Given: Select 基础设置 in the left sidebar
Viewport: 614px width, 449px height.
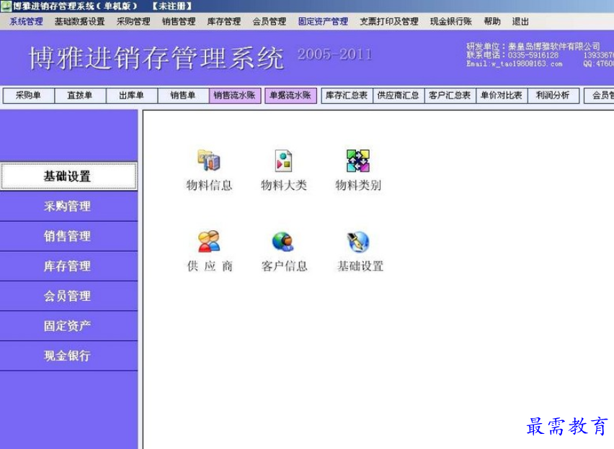Looking at the screenshot, I should point(68,176).
